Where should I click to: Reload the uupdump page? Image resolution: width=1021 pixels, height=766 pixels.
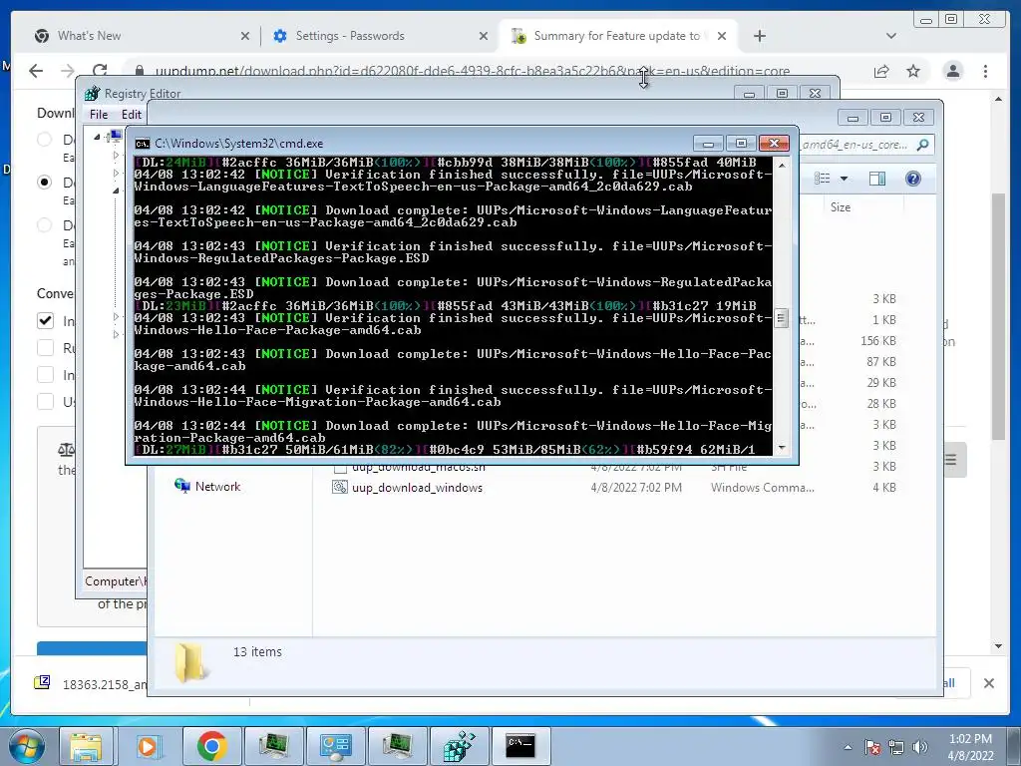pos(100,71)
